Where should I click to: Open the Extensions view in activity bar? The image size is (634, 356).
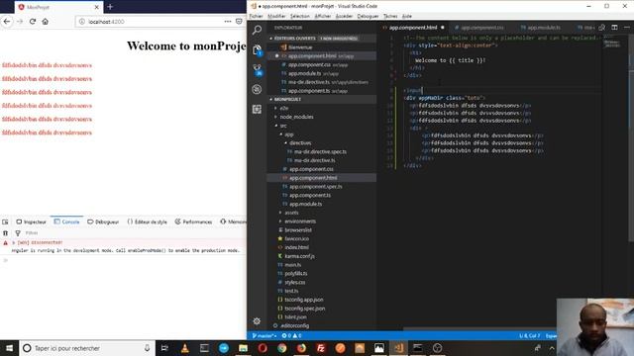coord(257,109)
